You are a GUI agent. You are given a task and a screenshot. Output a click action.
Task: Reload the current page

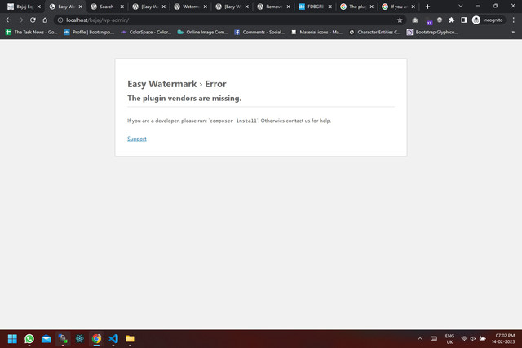33,20
